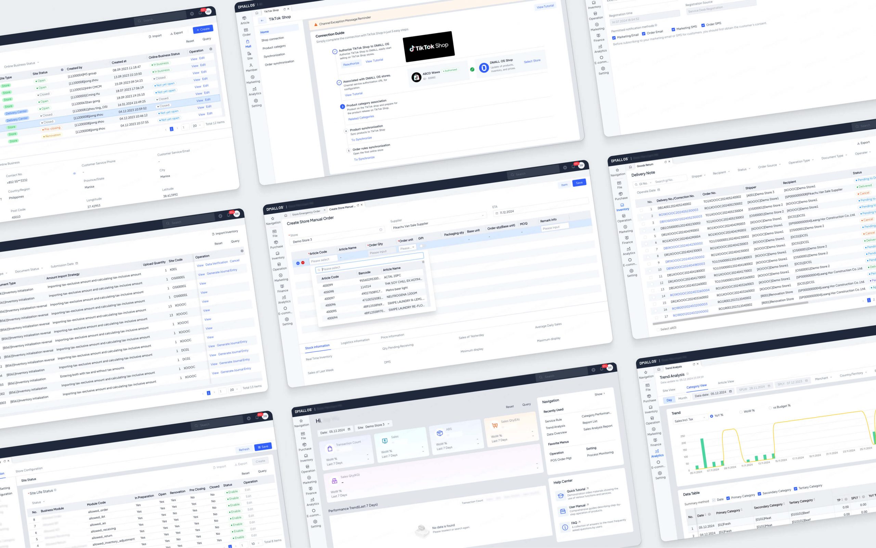Switch to the Logistics information tab
Viewport: 876px width, 548px height.
(355, 341)
